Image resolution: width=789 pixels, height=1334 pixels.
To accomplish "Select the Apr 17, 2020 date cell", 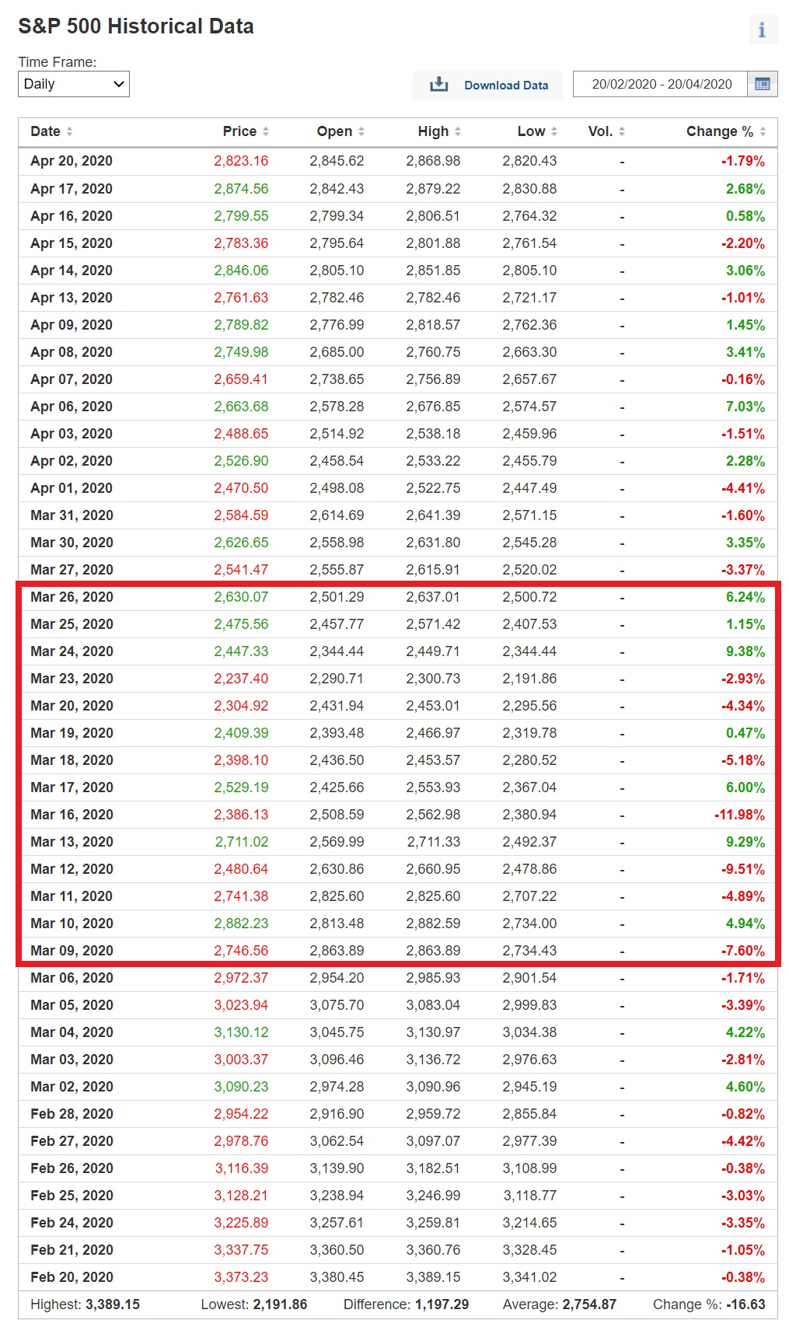I will pos(72,189).
